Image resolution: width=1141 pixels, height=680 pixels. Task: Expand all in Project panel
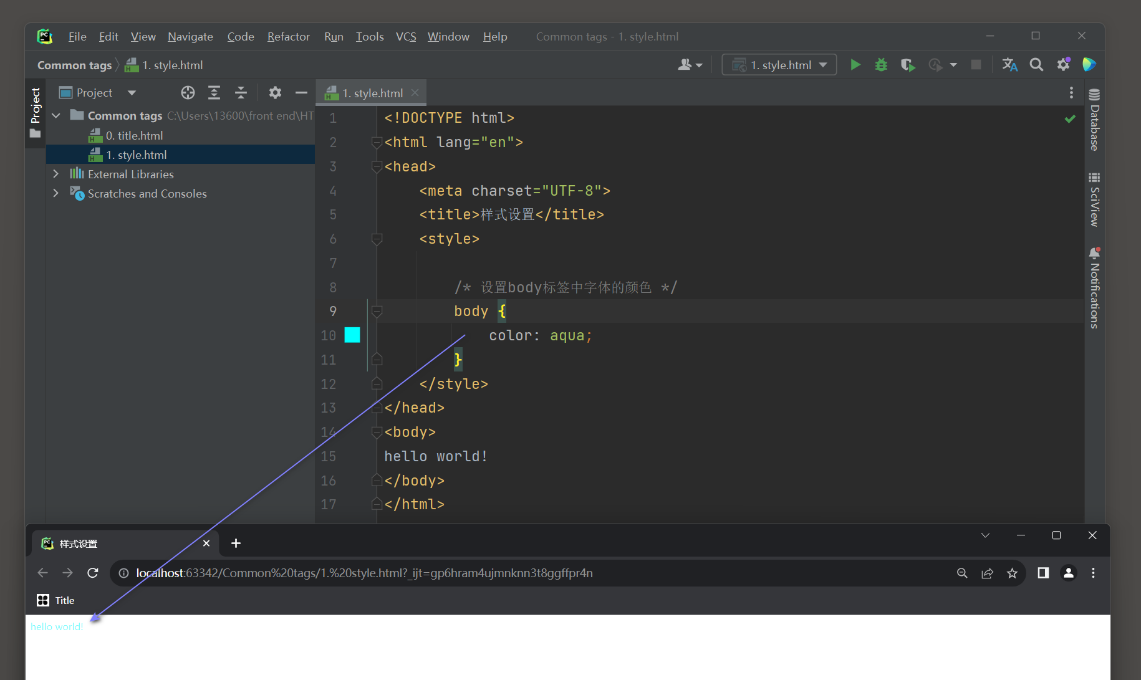point(214,93)
